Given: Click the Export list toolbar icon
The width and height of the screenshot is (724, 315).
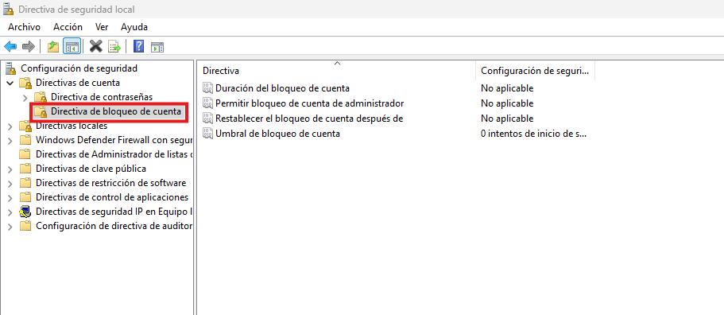Looking at the screenshot, I should point(114,46).
